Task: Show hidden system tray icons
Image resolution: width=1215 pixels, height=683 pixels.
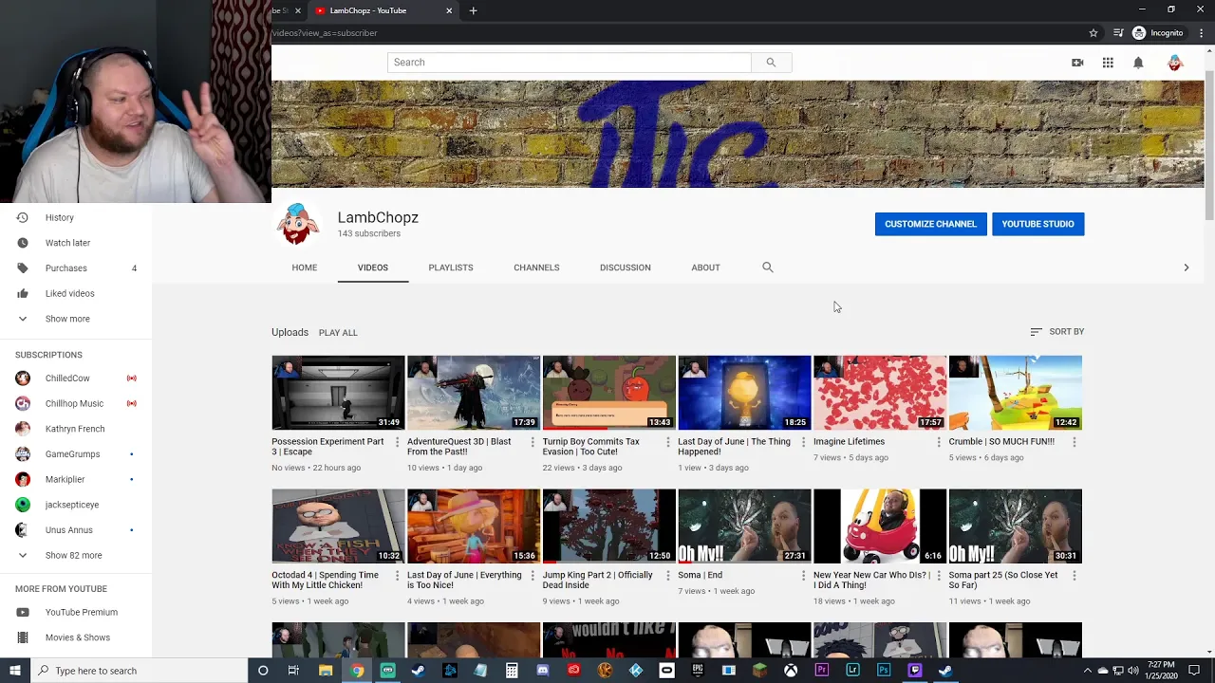Action: point(1086,671)
